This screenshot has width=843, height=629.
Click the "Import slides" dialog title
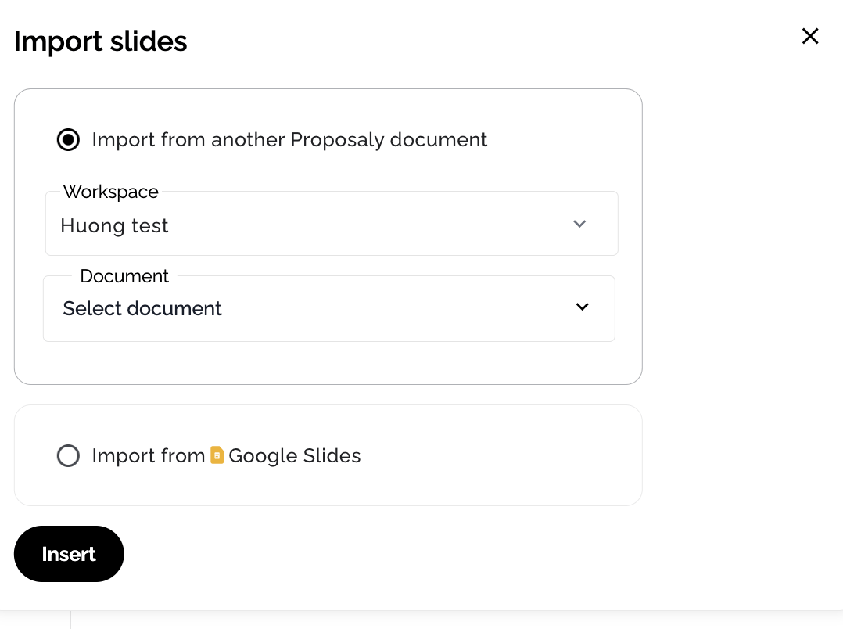(x=101, y=41)
